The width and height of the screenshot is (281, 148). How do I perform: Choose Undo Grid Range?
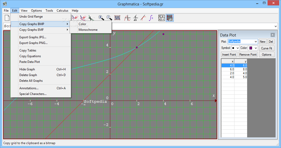[x=41, y=17]
